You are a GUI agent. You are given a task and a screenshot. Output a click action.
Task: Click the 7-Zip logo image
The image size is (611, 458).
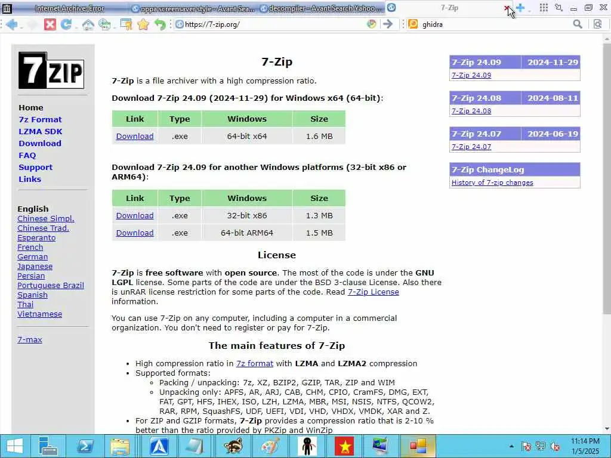pos(51,70)
